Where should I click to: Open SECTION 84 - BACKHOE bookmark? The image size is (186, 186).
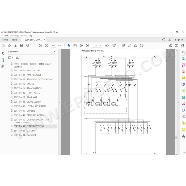pos(25,135)
